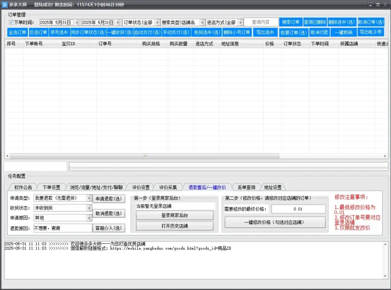391x290 pixels.
Task: Click the 多多大师 app icon in title bar
Action: click(x=5, y=5)
